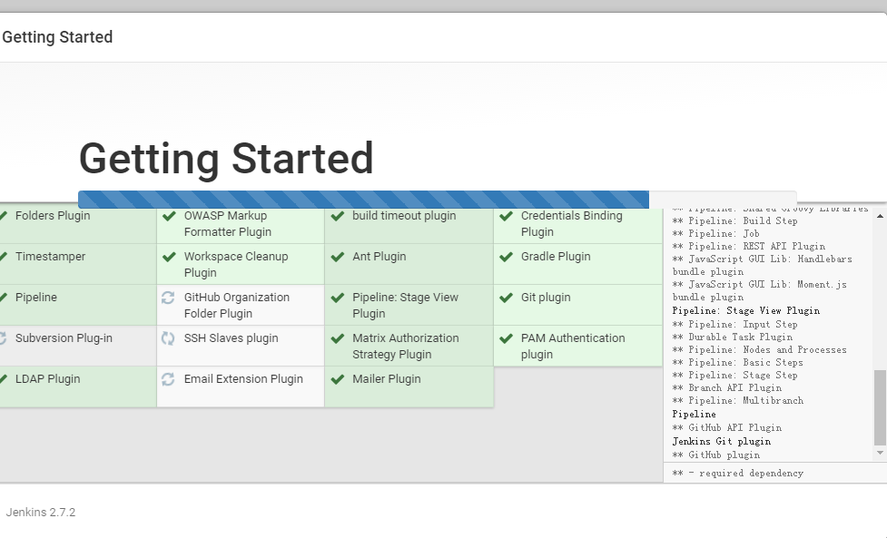Select the Email Extension Plugin label
The image size is (887, 538).
click(243, 378)
